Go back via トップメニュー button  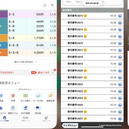pos(70,125)
